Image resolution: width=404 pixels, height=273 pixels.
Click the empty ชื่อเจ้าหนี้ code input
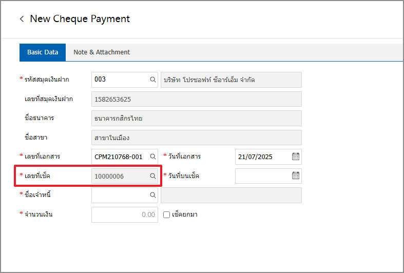120,195
